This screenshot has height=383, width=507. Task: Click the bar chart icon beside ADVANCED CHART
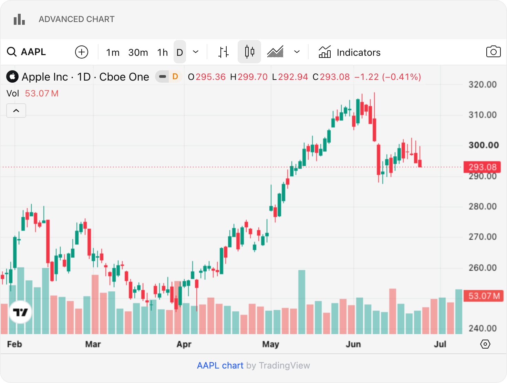tap(19, 19)
